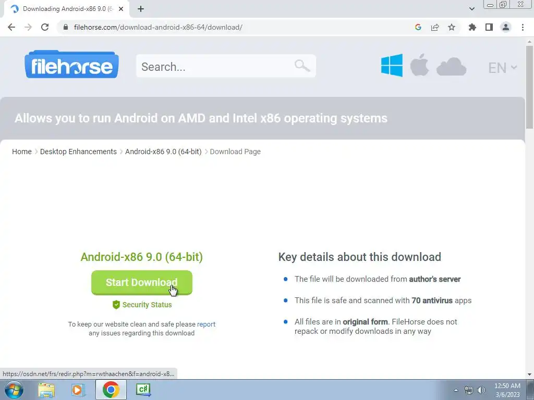Launch Windows Media Player from taskbar
Image resolution: width=534 pixels, height=400 pixels.
78,390
